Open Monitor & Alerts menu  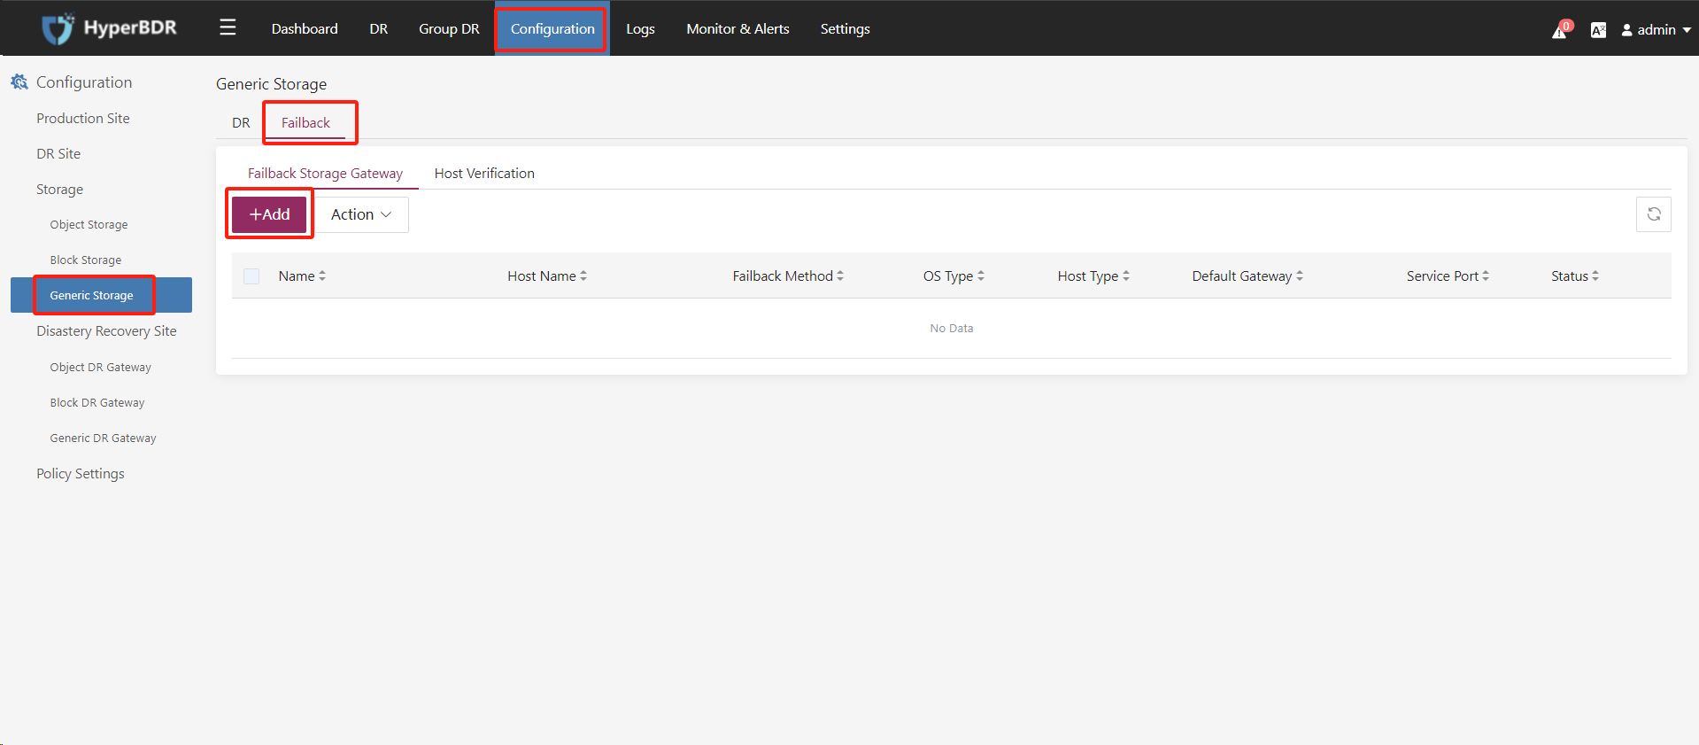738,28
